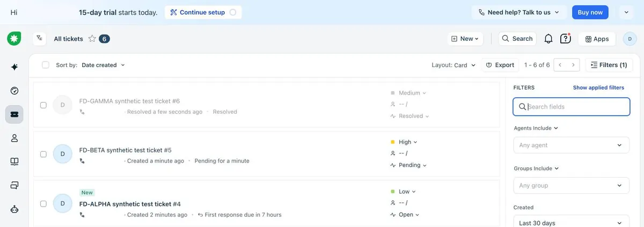
Task: Open help question mark icon
Action: (565, 39)
